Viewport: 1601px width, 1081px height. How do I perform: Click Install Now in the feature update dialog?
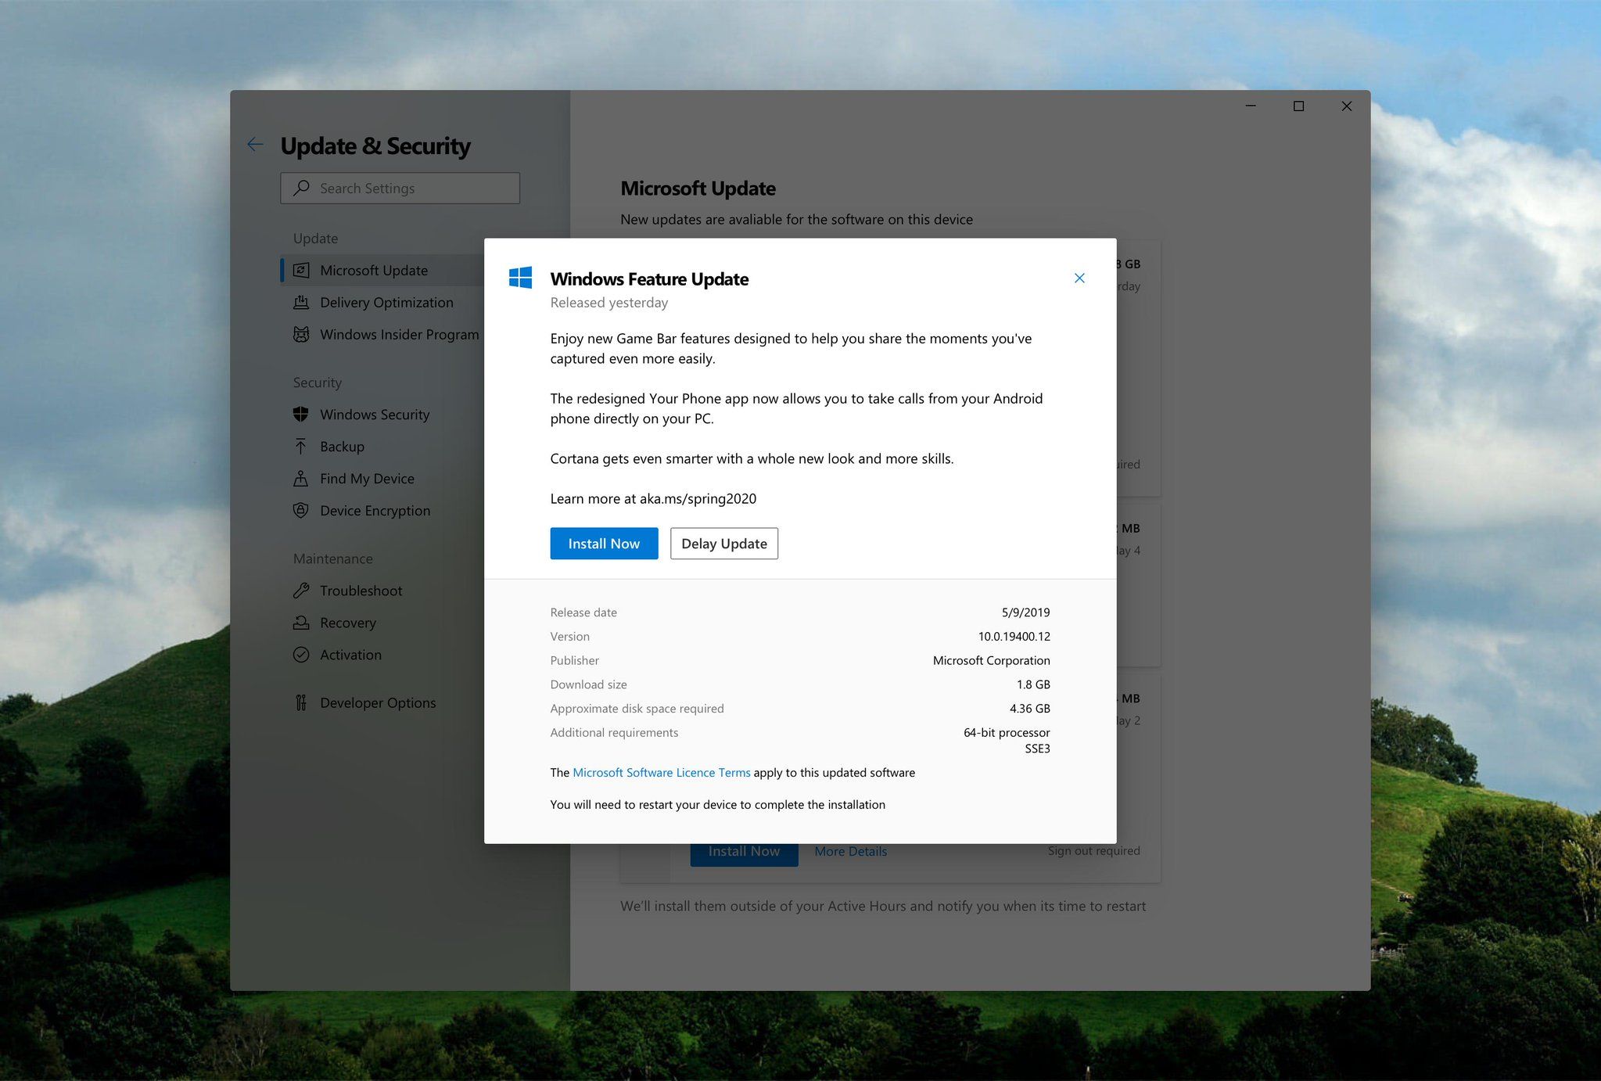click(604, 543)
